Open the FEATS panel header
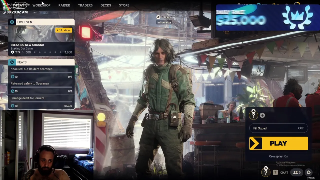Screen dimensions: 320x180 coord(41,62)
